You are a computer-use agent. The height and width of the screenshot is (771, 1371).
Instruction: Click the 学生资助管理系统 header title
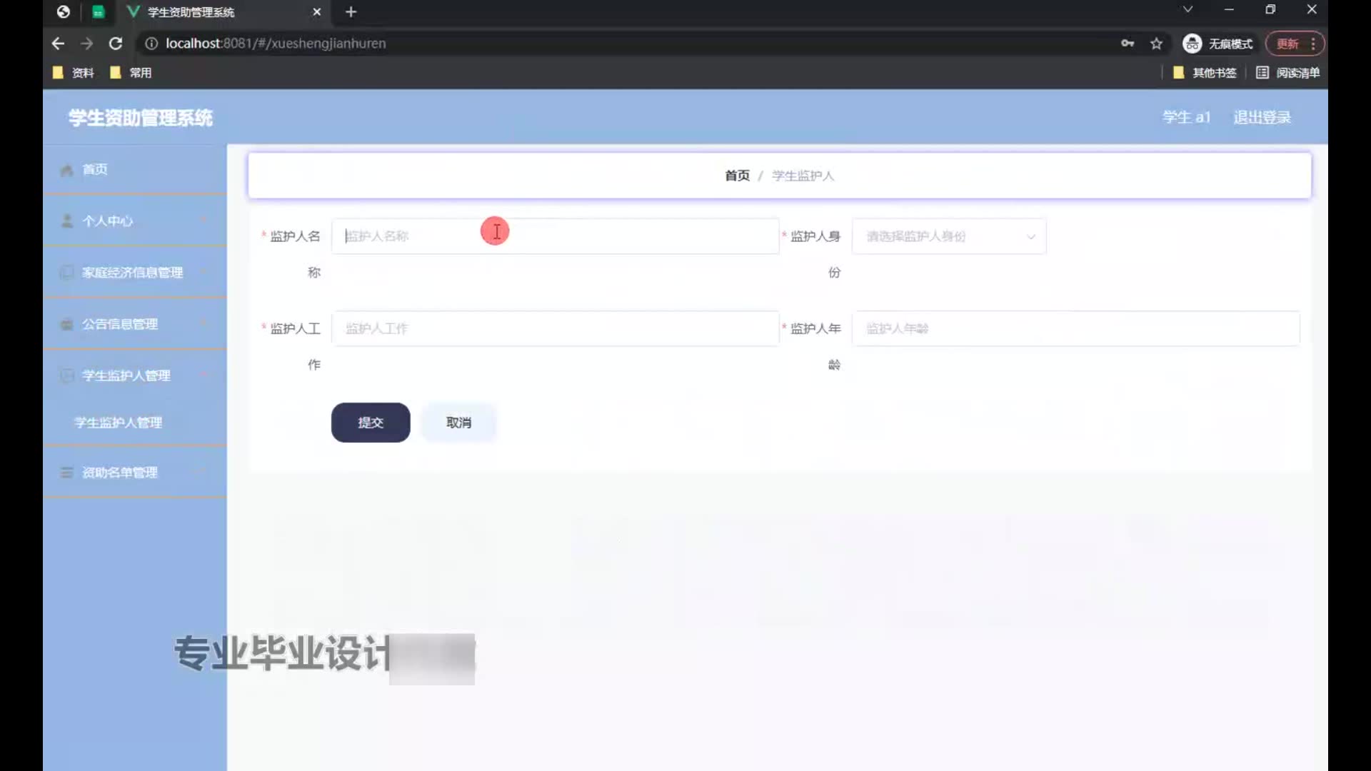pyautogui.click(x=141, y=118)
